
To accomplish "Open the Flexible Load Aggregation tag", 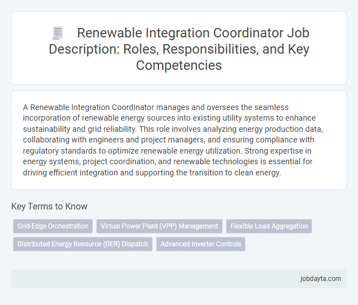I will point(269,226).
